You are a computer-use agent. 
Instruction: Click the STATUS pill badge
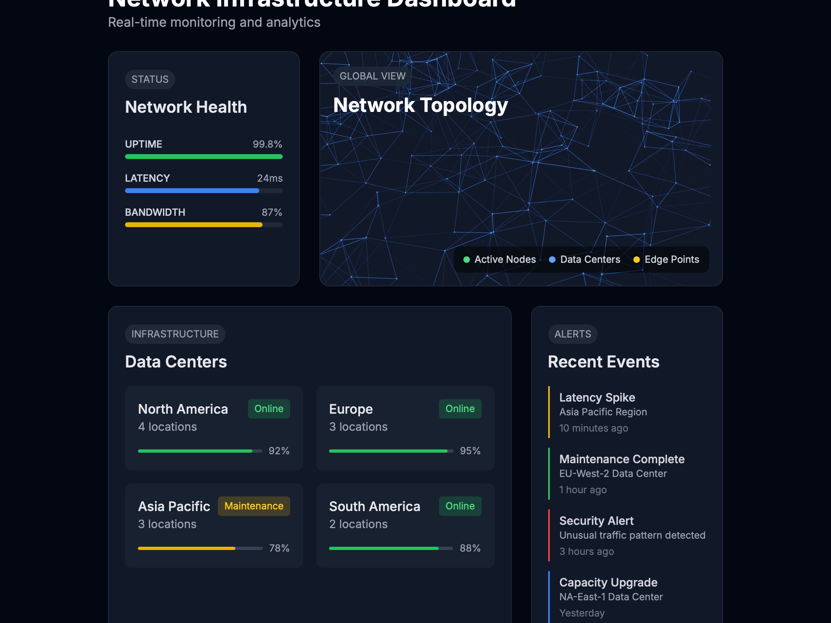coord(150,79)
